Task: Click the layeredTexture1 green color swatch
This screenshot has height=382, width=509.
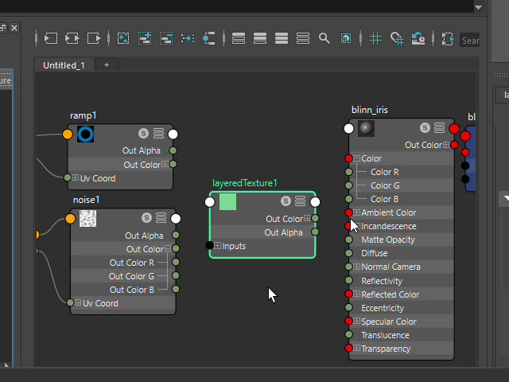Action: [x=227, y=201]
